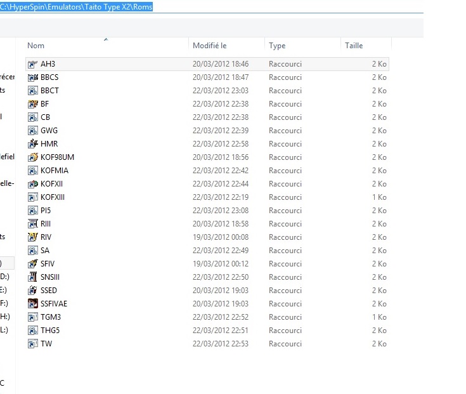466x394 pixels.
Task: Click the date 22/03/2012 22:53 of TW
Action: (221, 343)
